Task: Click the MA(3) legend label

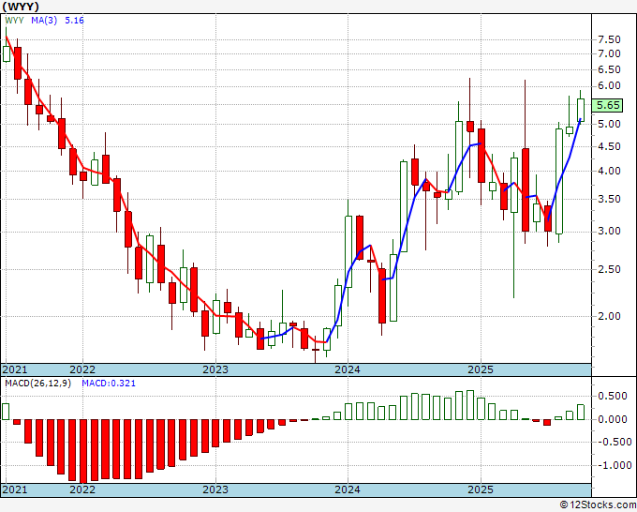Action: click(44, 21)
